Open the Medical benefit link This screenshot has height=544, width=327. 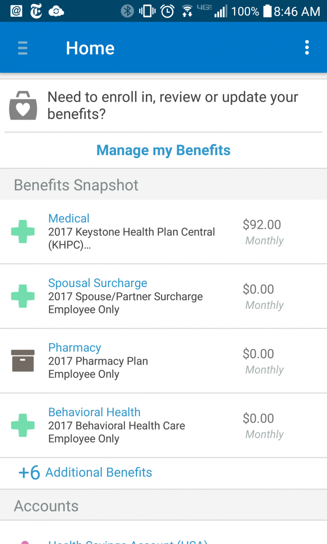tap(69, 219)
